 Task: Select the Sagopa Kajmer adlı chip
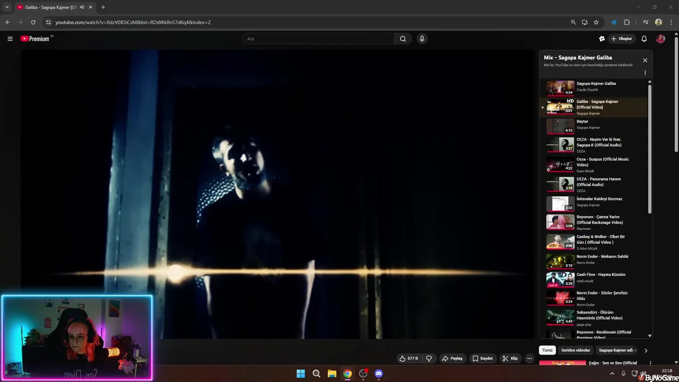[617, 350]
